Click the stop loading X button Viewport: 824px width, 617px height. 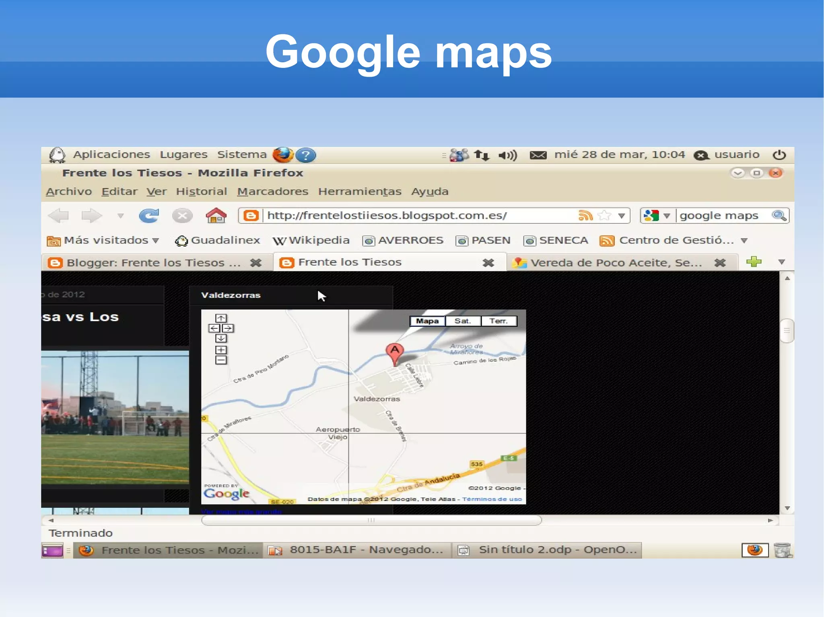point(182,216)
